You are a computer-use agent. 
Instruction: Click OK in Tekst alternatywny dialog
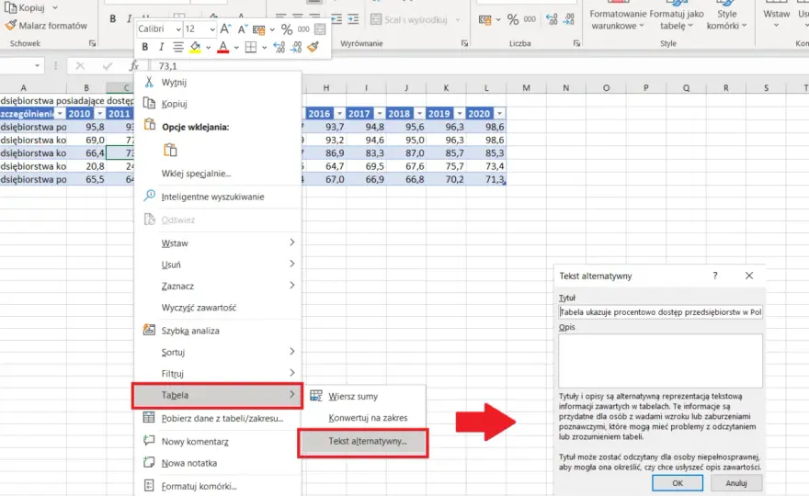point(678,483)
